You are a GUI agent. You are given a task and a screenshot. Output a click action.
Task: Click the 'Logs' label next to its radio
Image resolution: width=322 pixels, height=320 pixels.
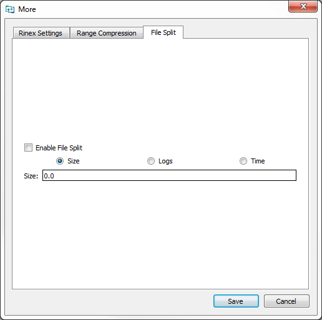165,161
